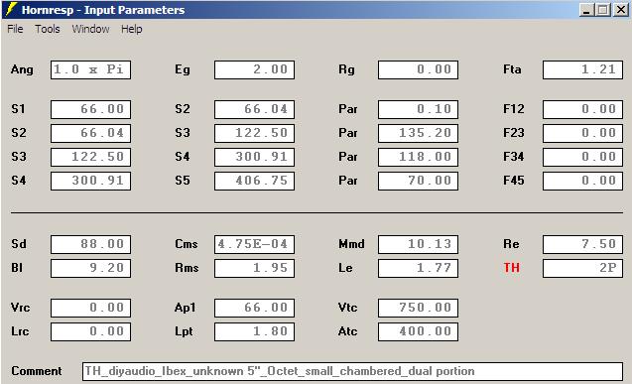Click the Par field with 0.10
This screenshot has width=632, height=384.
coord(418,109)
